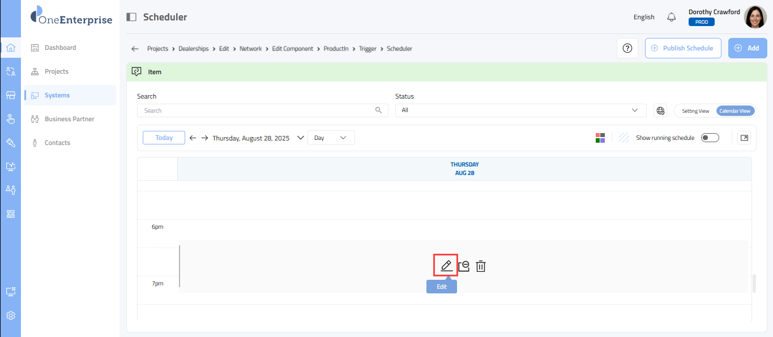Image resolution: width=773 pixels, height=337 pixels.
Task: Open the color legend squares icon
Action: point(600,138)
